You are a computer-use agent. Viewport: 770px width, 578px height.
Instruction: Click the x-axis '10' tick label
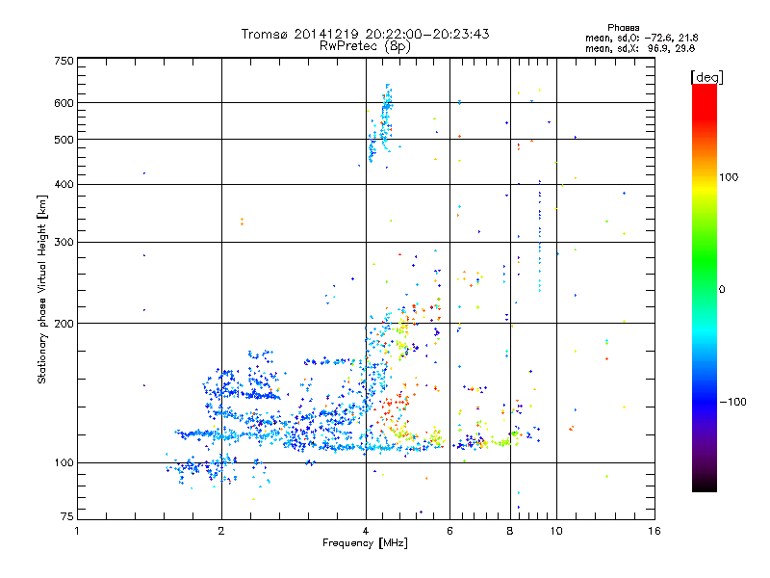click(x=556, y=531)
